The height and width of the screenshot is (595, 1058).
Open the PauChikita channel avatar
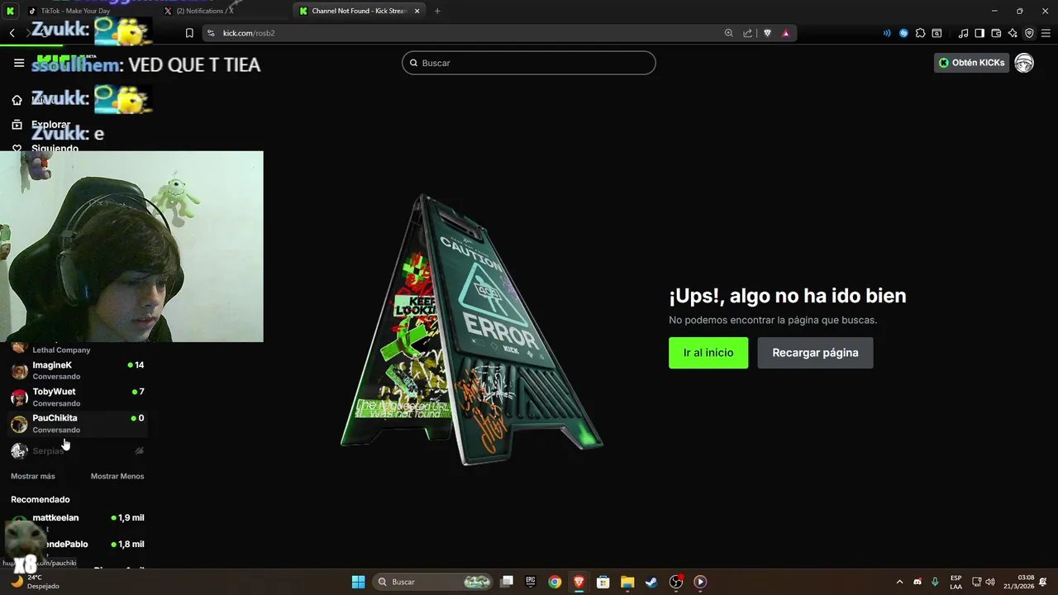[19, 424]
